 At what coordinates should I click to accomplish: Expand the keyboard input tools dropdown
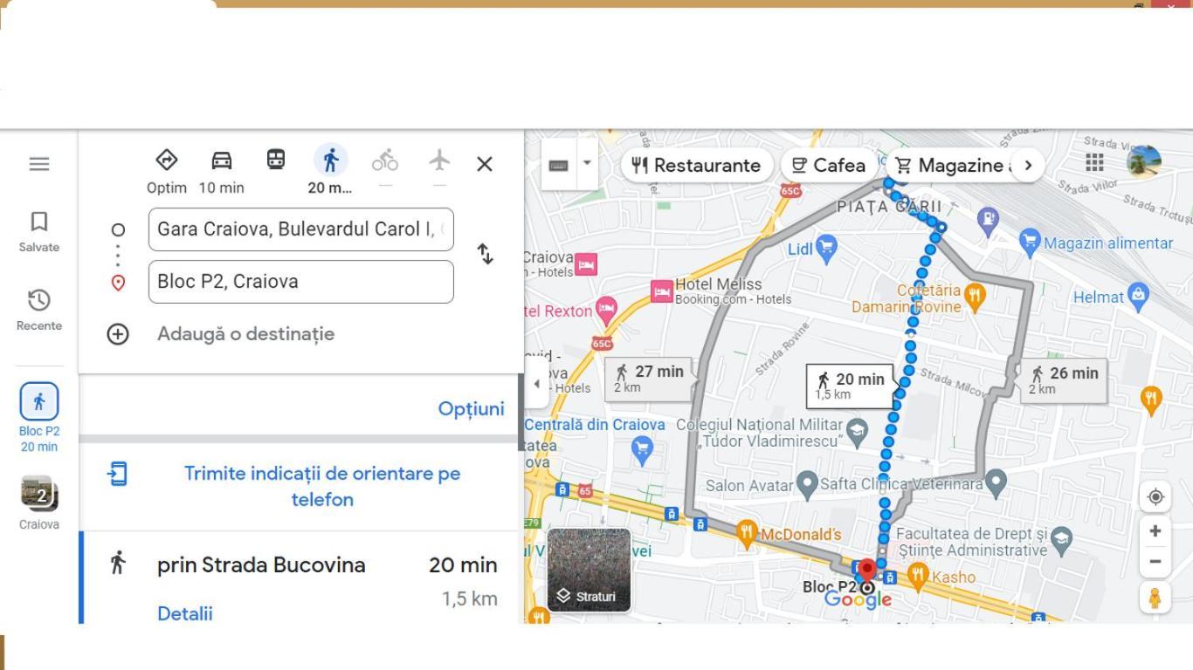587,164
